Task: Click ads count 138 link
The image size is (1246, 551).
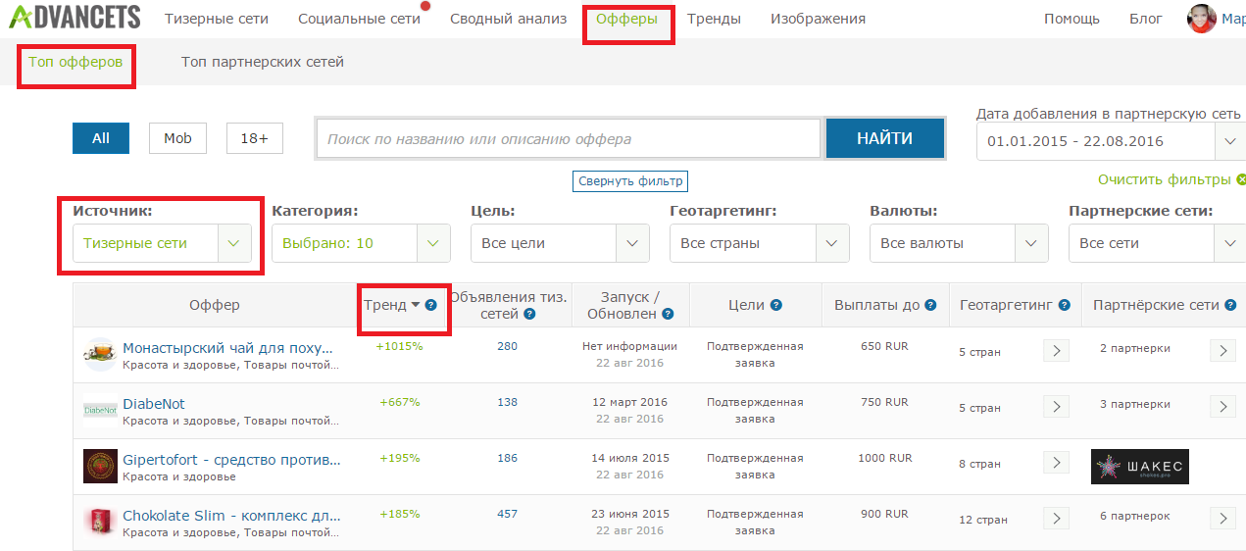Action: [x=507, y=402]
